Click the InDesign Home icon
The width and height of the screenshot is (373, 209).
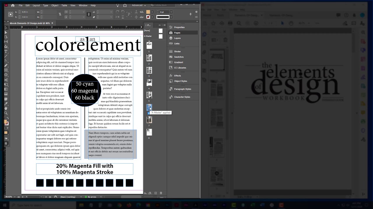click(13, 5)
